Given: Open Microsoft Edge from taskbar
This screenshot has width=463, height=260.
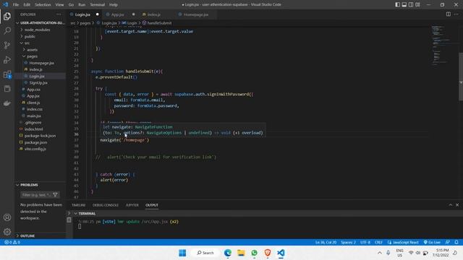Looking at the screenshot, I should click(228, 253).
